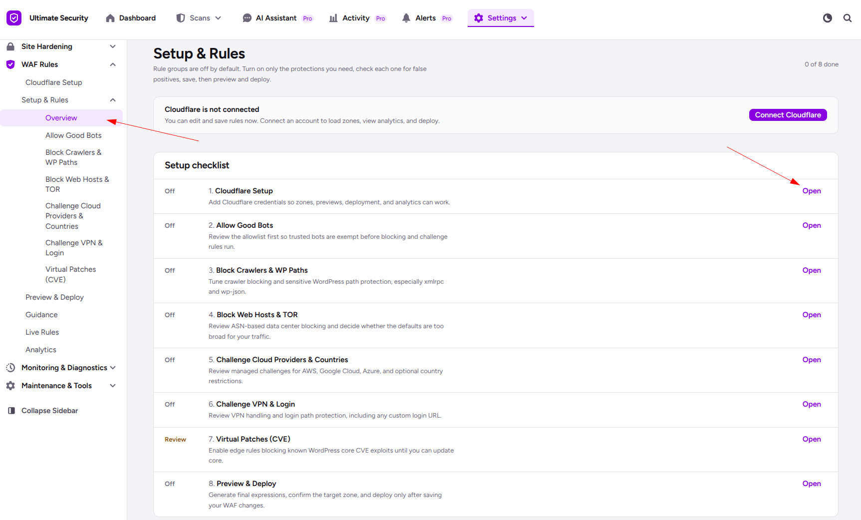Open the Settings dropdown menu
Viewport: 861px width, 520px height.
tap(501, 18)
